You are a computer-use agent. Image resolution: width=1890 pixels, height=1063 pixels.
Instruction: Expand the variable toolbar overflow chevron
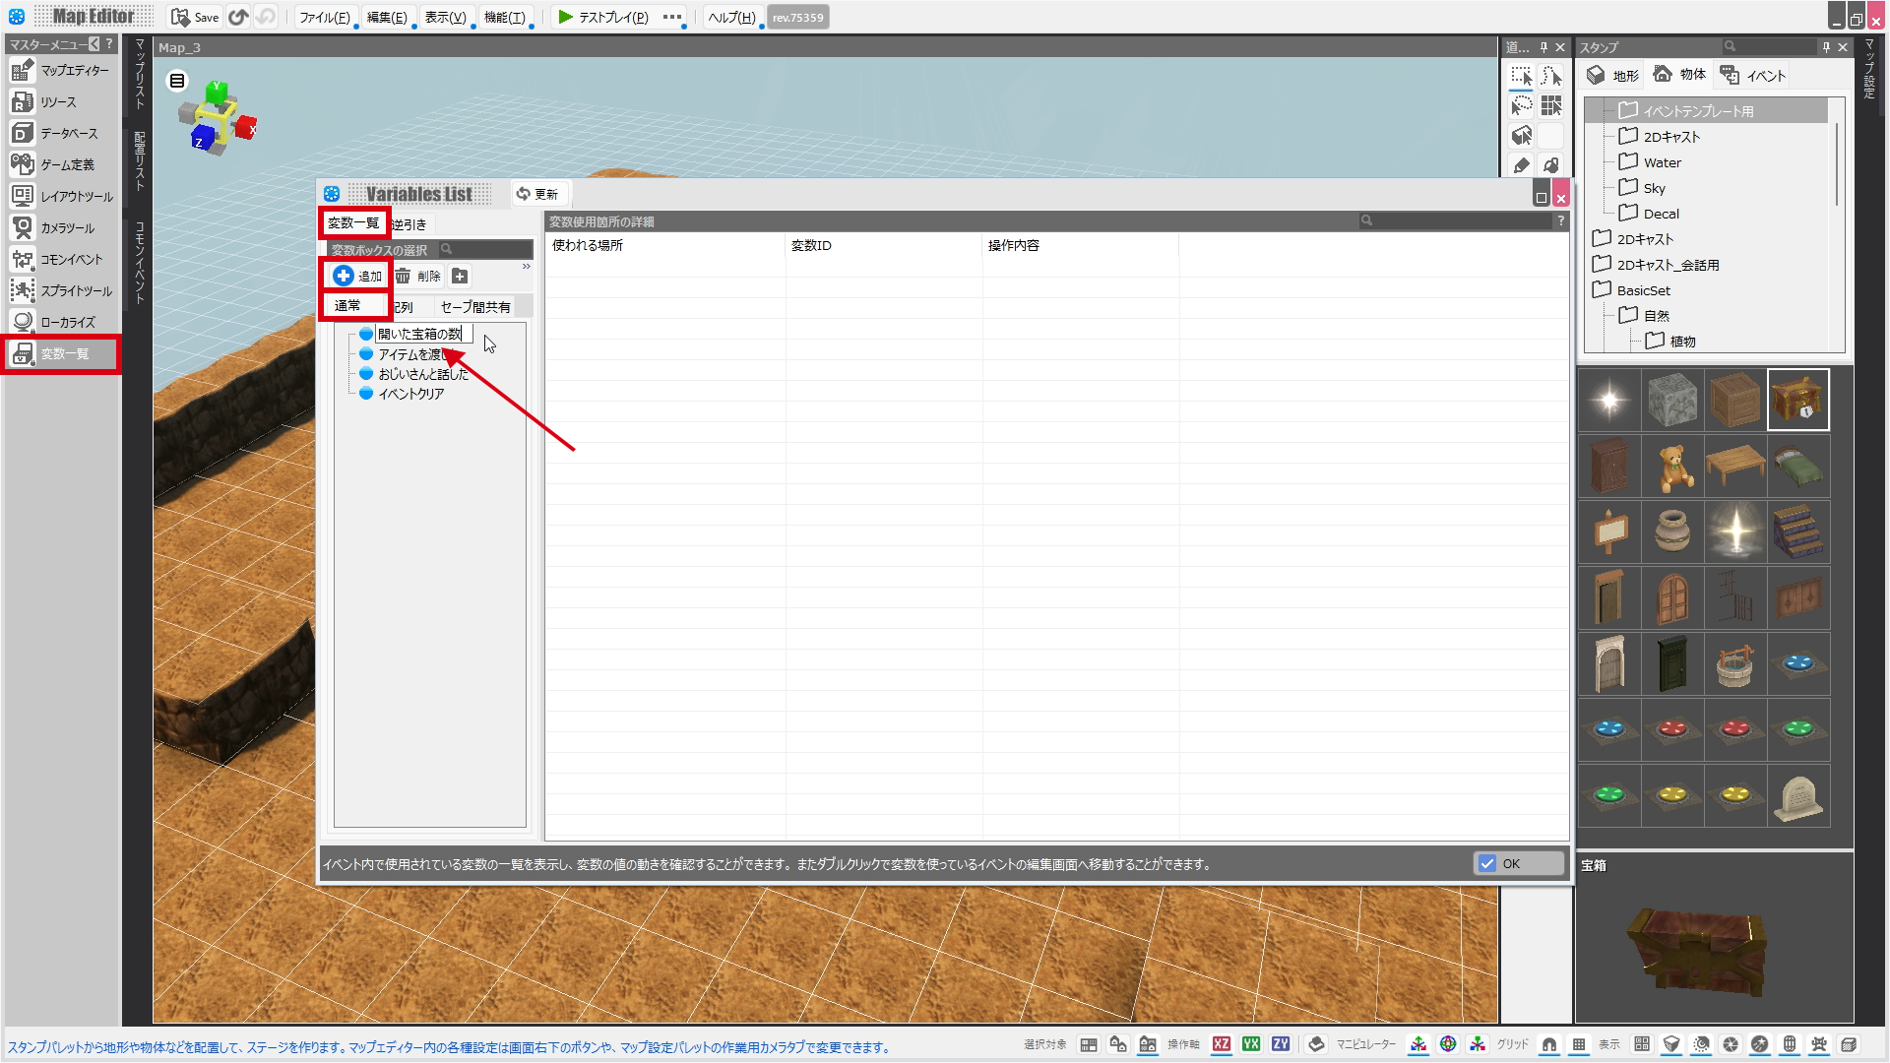pos(527,267)
